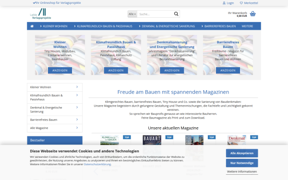Open DENKMAL & ENERGETISCHE SANIERUNG menu

click(167, 26)
